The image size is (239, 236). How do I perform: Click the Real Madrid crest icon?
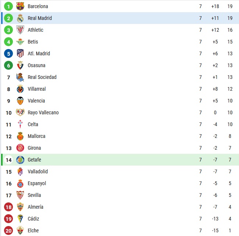[20, 18]
